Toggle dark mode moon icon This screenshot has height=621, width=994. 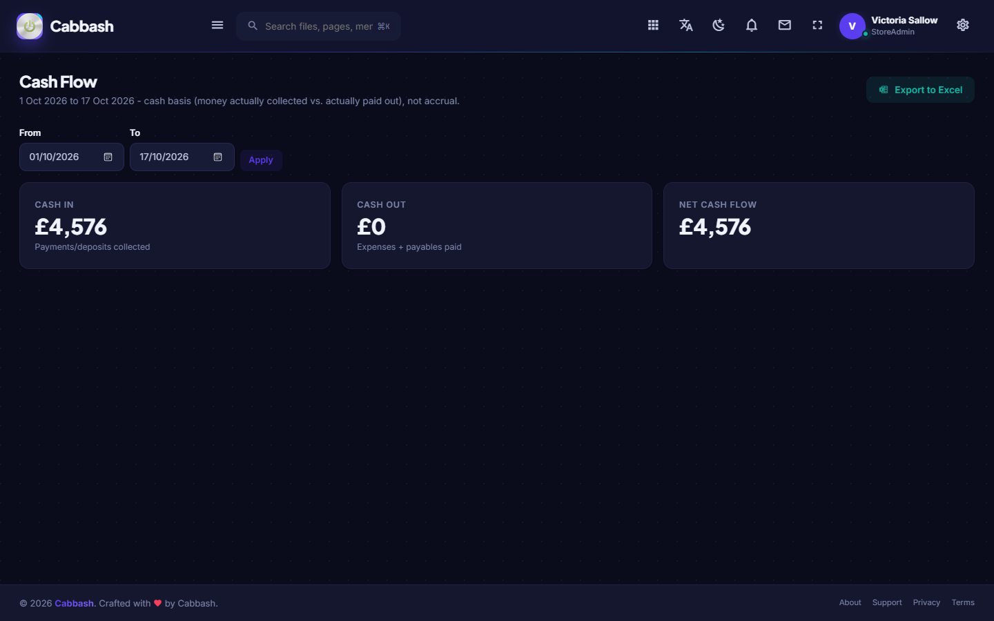pyautogui.click(x=719, y=26)
